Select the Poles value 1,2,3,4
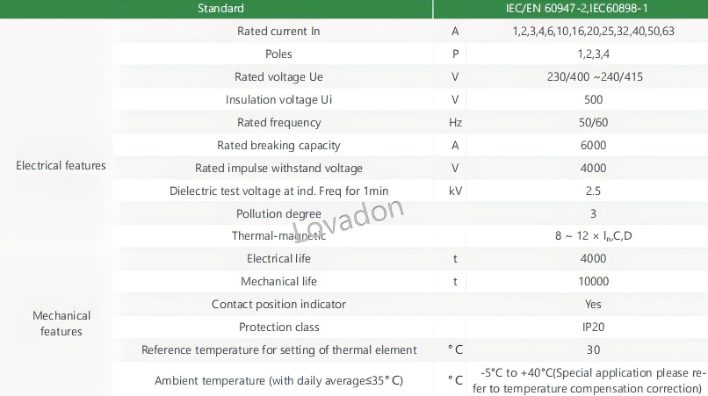The image size is (708, 396). (593, 54)
